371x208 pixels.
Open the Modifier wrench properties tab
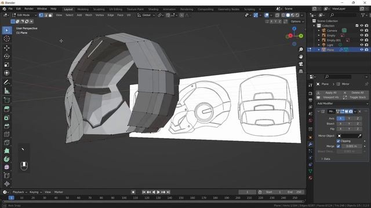tap(311, 144)
